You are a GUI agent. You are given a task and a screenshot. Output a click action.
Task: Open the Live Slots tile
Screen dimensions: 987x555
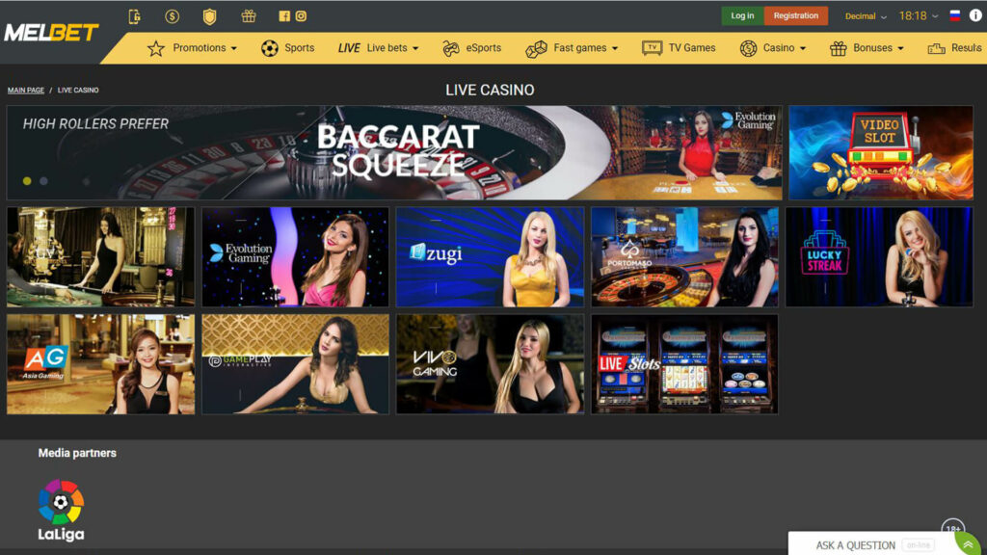tap(685, 364)
